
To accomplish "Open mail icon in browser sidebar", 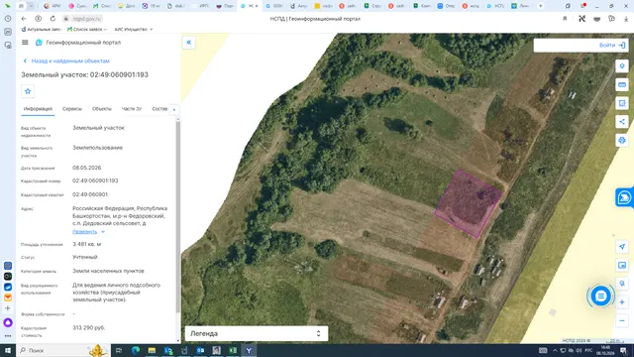I will pyautogui.click(x=8, y=297).
